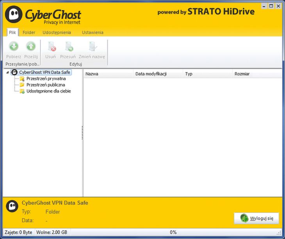Click the Pobierz download icon

click(x=14, y=46)
